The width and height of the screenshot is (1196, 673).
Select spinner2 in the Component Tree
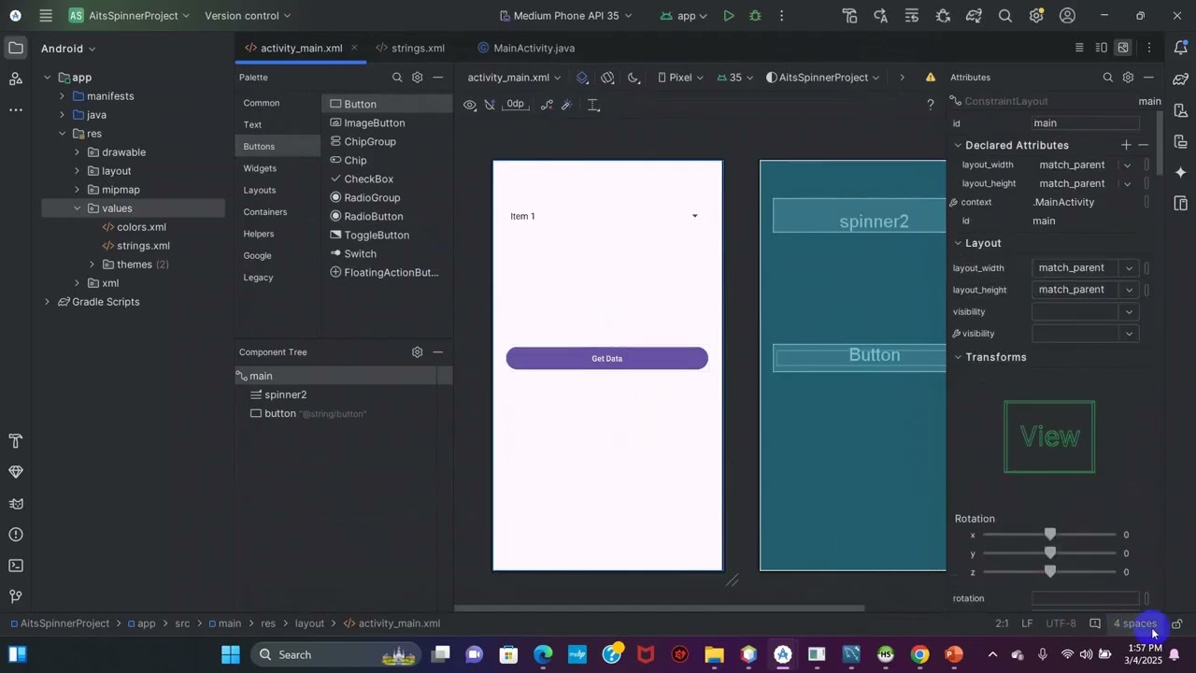[x=285, y=394]
